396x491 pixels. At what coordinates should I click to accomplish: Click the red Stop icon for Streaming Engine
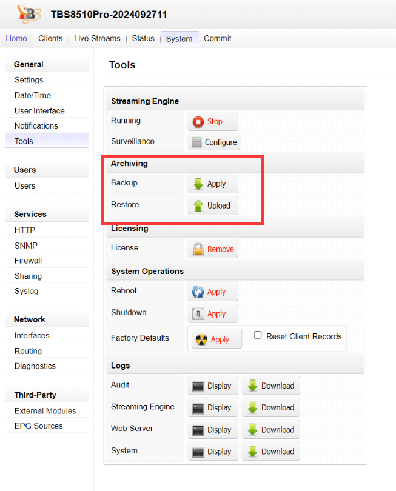198,122
